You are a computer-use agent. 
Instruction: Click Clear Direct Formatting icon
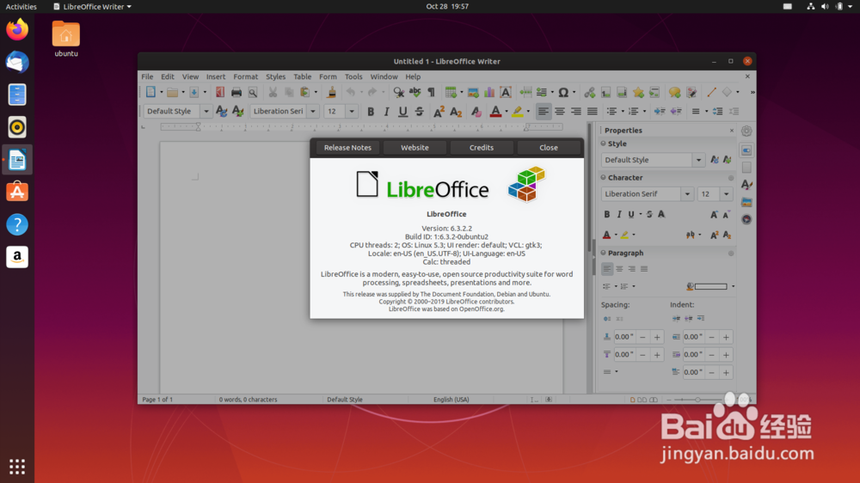coord(476,111)
